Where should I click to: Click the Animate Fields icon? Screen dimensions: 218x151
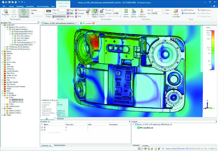[48, 13]
